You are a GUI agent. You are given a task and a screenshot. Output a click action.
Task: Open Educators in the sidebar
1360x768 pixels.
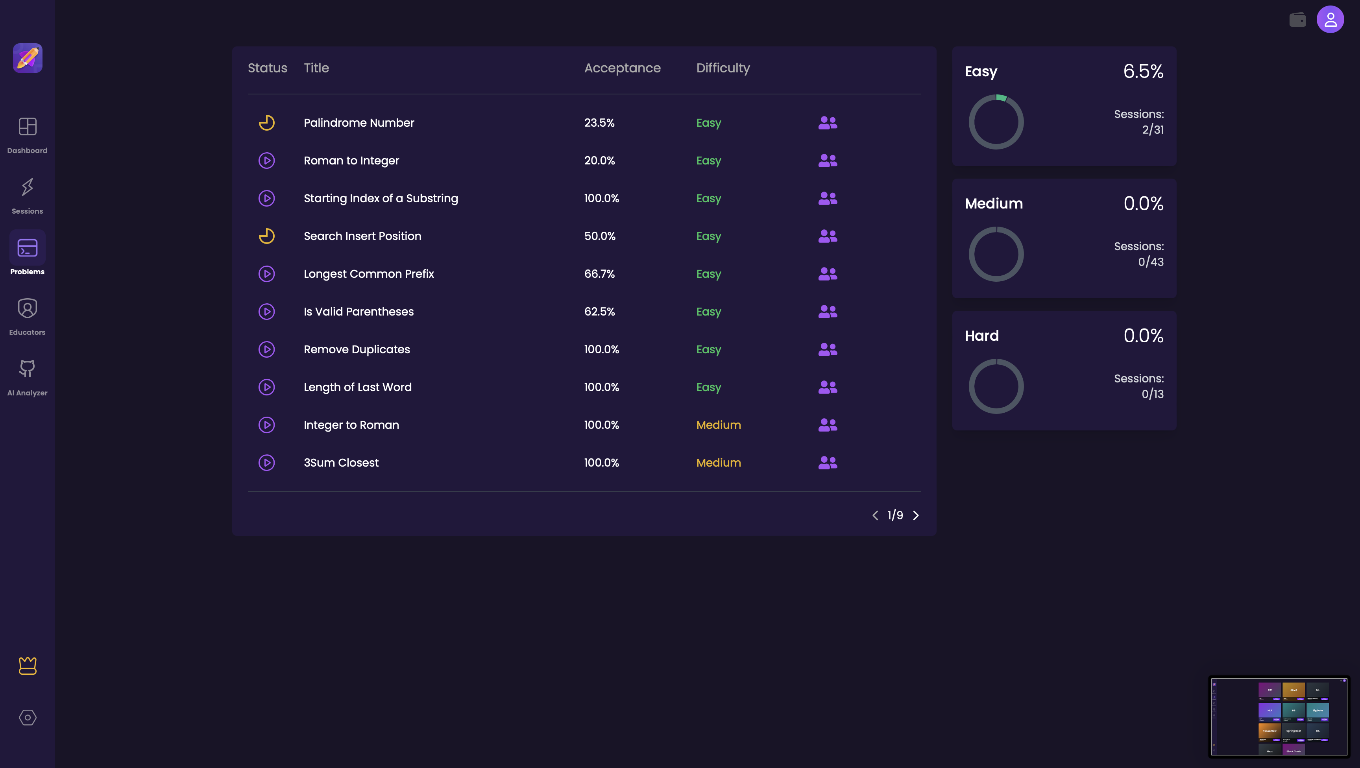tap(28, 317)
